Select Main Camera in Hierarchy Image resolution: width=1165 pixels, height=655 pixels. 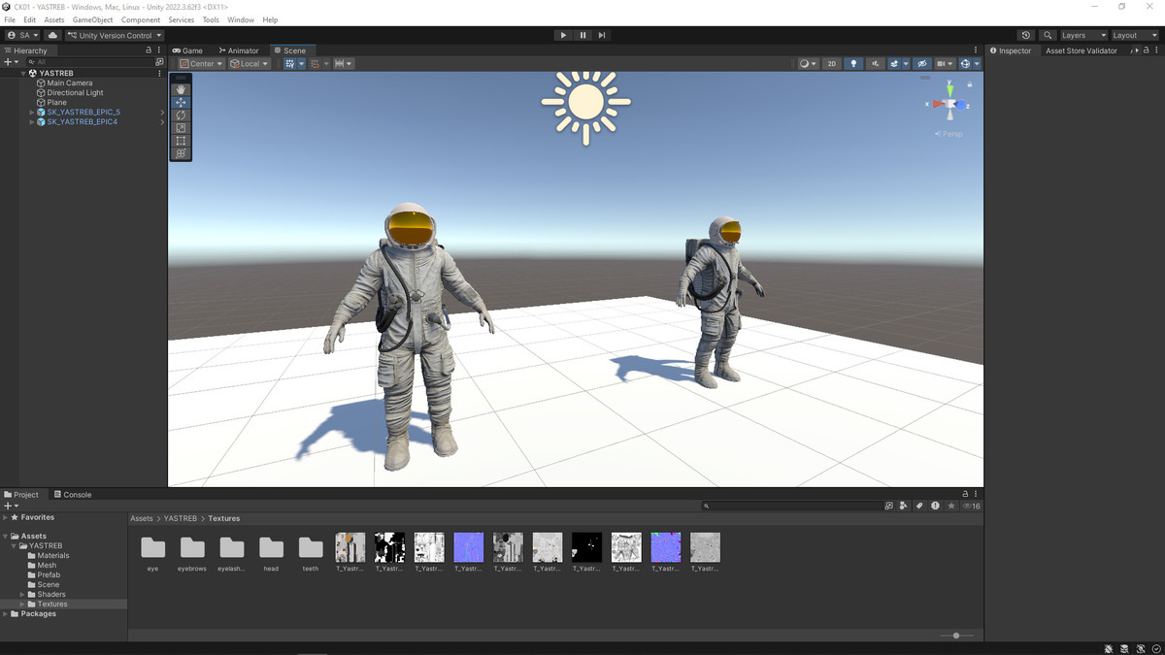pyautogui.click(x=70, y=83)
